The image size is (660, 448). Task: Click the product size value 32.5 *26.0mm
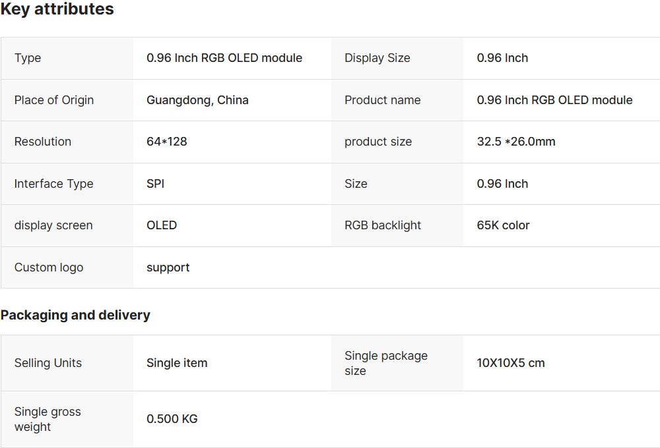516,142
